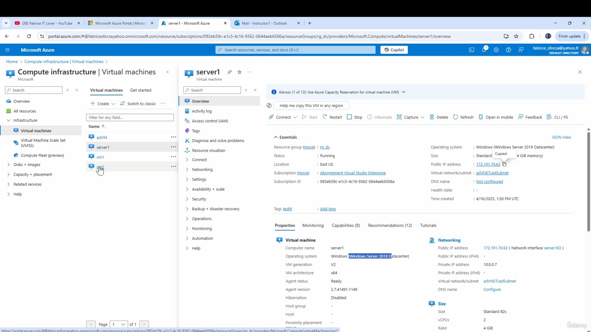Switch to Recommendations (12) tab

coord(390,225)
